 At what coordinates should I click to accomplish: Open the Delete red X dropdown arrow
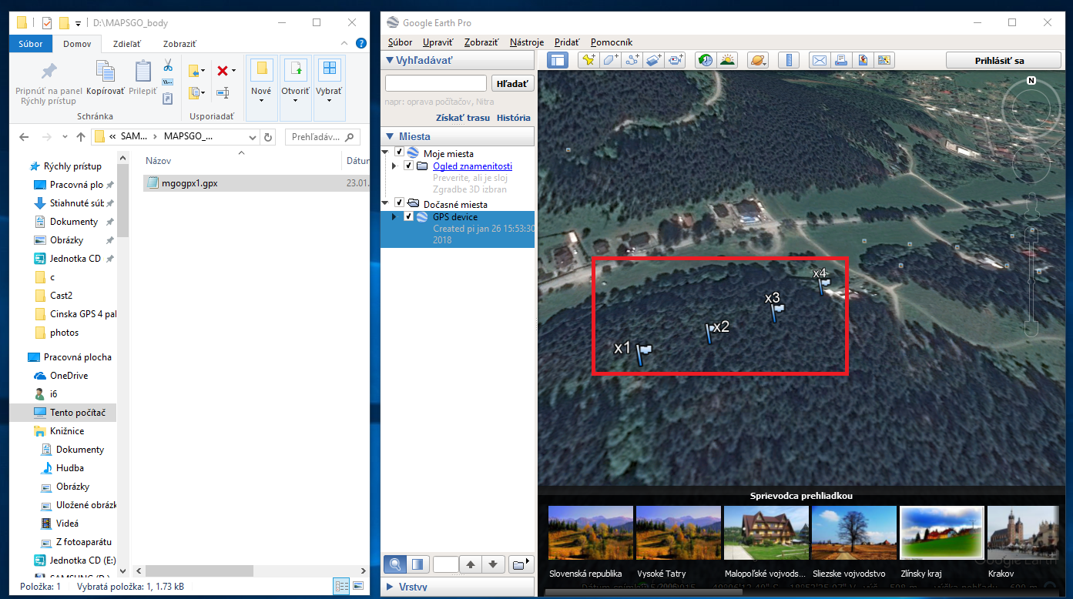(234, 71)
